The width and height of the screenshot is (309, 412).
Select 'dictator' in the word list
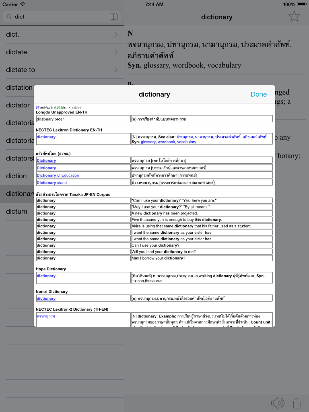pos(18,105)
